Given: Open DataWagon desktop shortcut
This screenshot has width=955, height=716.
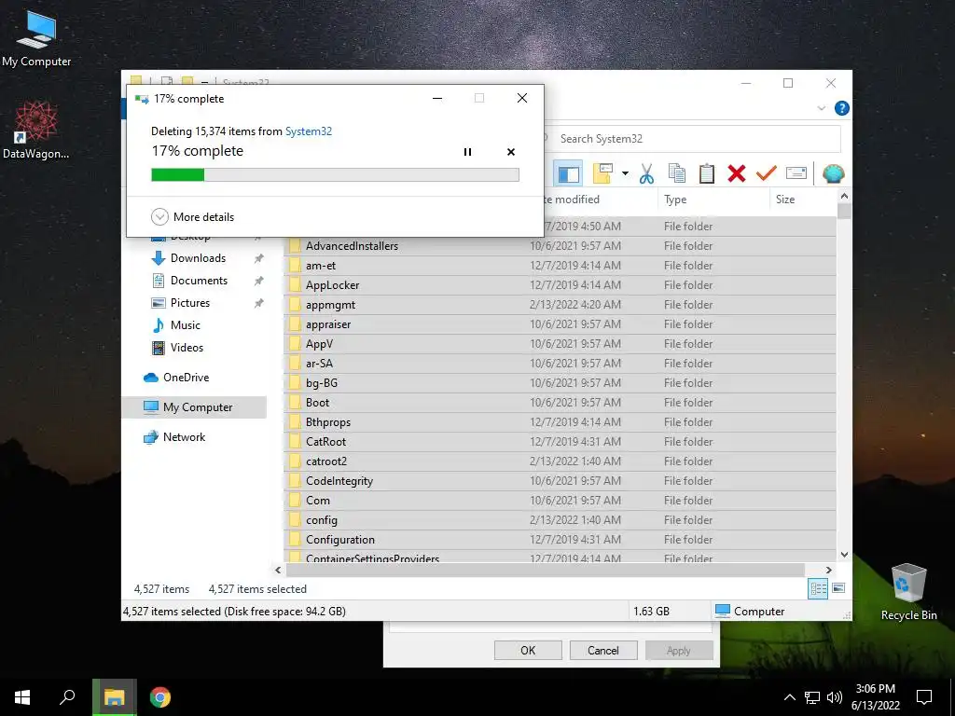Looking at the screenshot, I should point(36,131).
